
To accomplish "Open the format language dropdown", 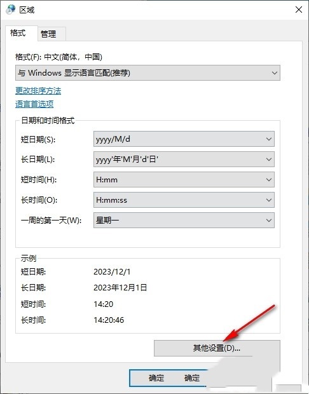I will point(148,73).
